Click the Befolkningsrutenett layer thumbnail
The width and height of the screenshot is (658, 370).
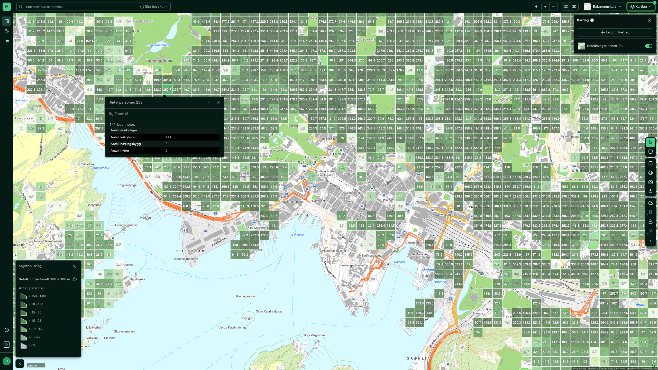pos(581,46)
